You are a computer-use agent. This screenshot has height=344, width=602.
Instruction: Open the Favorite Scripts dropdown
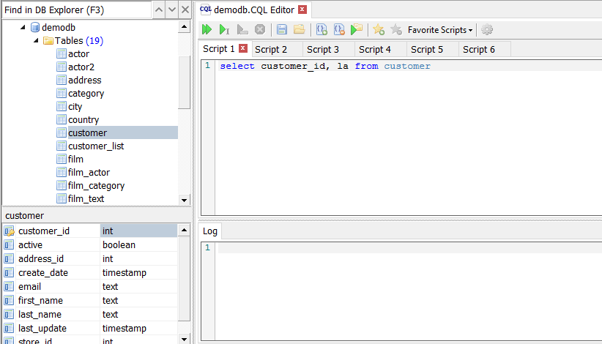[440, 30]
